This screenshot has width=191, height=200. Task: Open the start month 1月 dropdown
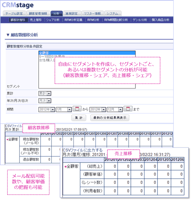[x=64, y=110]
